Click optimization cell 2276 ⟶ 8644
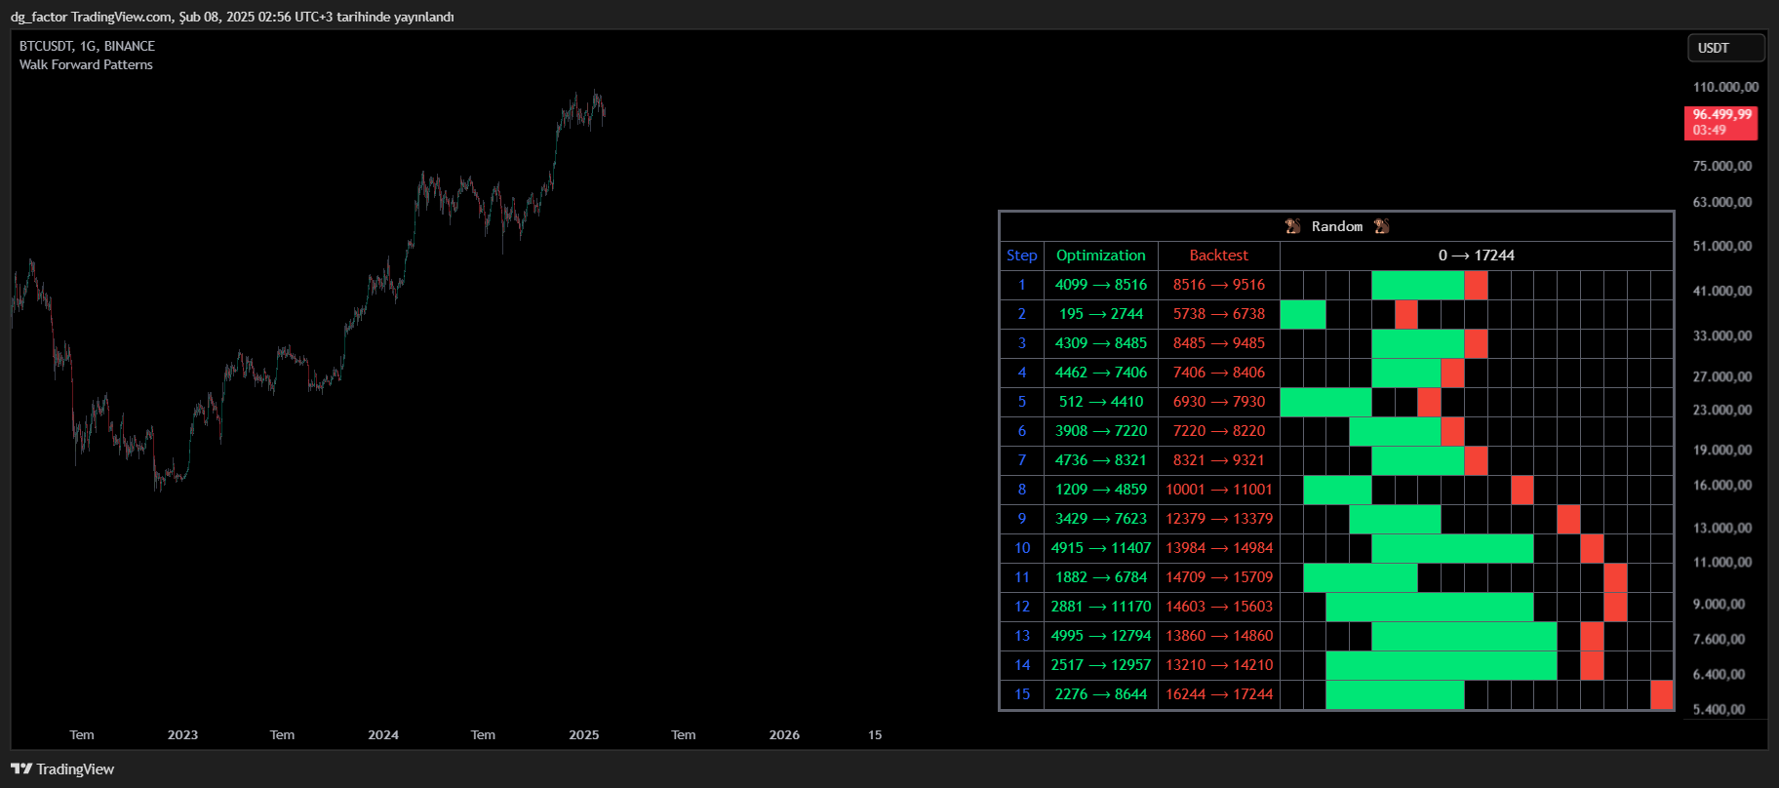 [x=1100, y=694]
